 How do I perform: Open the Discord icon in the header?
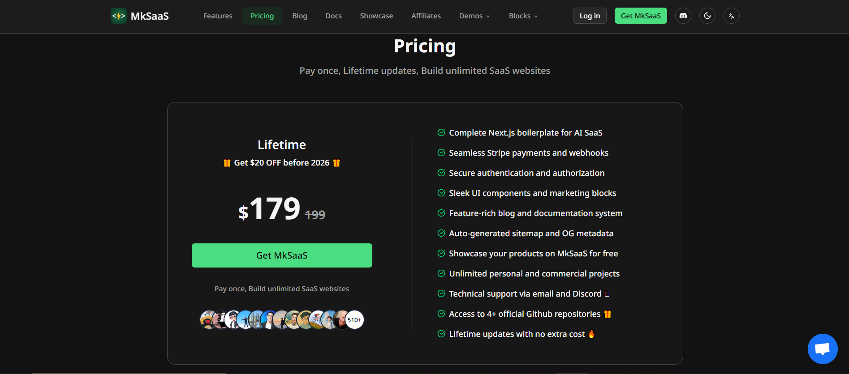point(683,15)
